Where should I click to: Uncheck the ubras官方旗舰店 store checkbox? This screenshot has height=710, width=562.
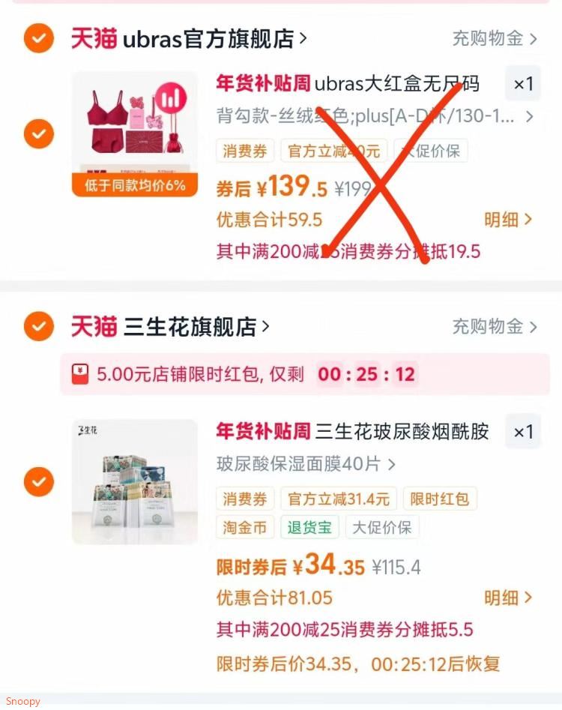pyautogui.click(x=39, y=38)
